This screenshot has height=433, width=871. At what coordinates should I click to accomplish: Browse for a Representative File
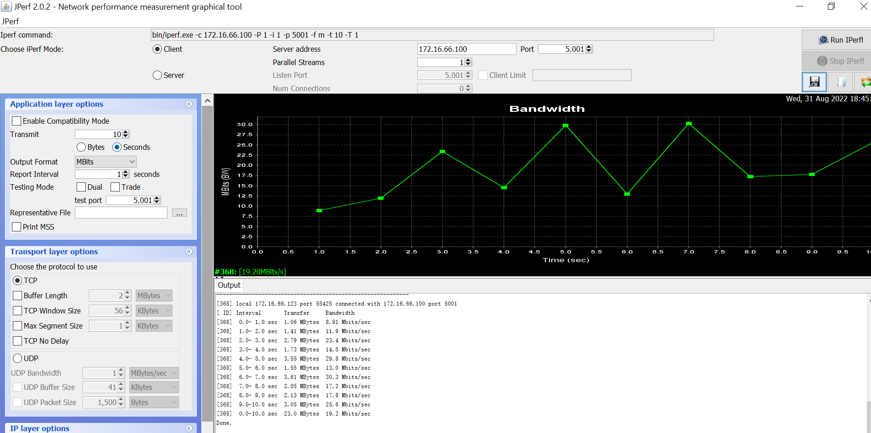179,212
